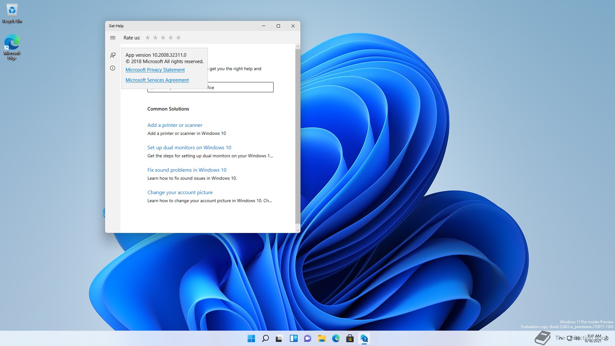
Task: Click the About info icon in sidebar
Action: tap(113, 68)
